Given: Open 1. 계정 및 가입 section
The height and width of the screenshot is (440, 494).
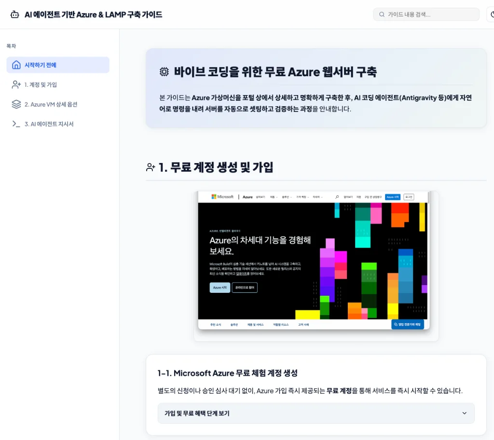Looking at the screenshot, I should point(58,84).
